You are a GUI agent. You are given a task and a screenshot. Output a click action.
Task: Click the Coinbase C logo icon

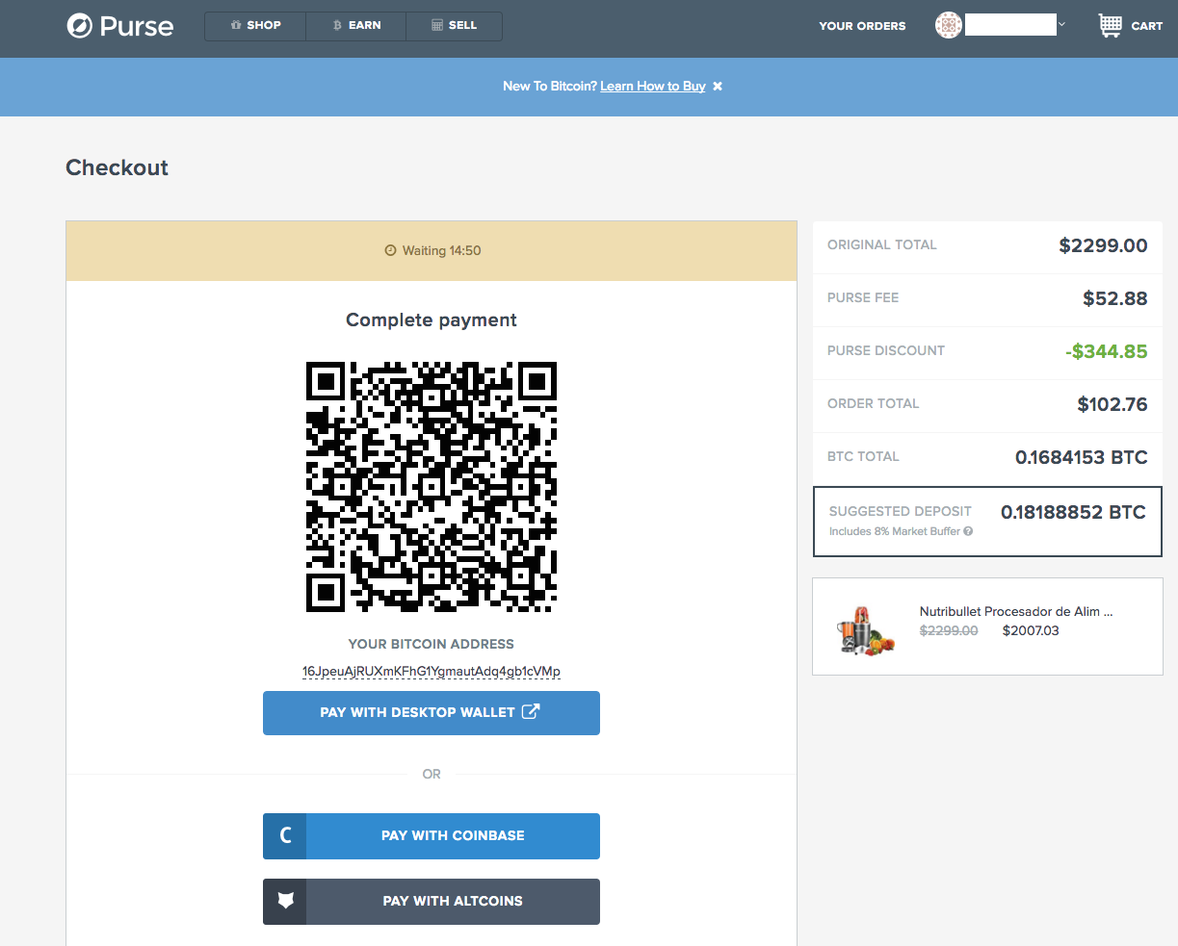pos(285,836)
